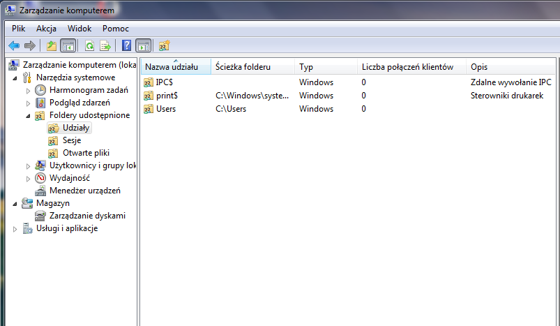The height and width of the screenshot is (326, 560).
Task: Select the print$ share name
Action: (167, 96)
